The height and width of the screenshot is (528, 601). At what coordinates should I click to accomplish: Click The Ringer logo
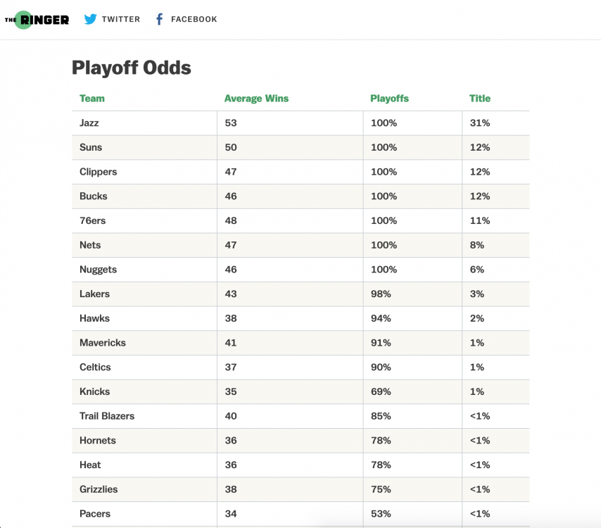pos(37,20)
